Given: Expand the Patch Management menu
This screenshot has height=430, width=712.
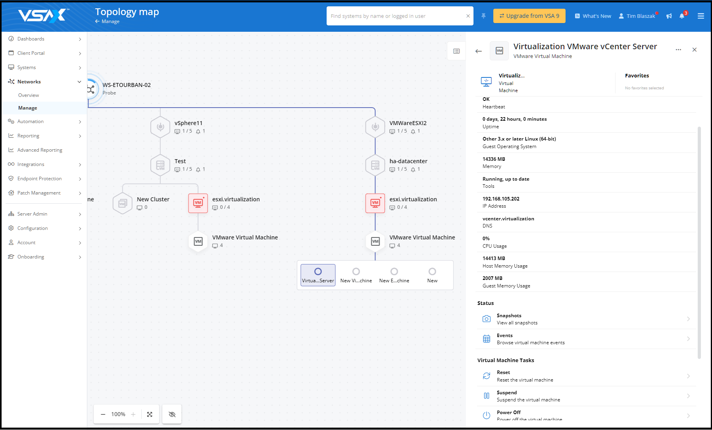Looking at the screenshot, I should click(44, 193).
